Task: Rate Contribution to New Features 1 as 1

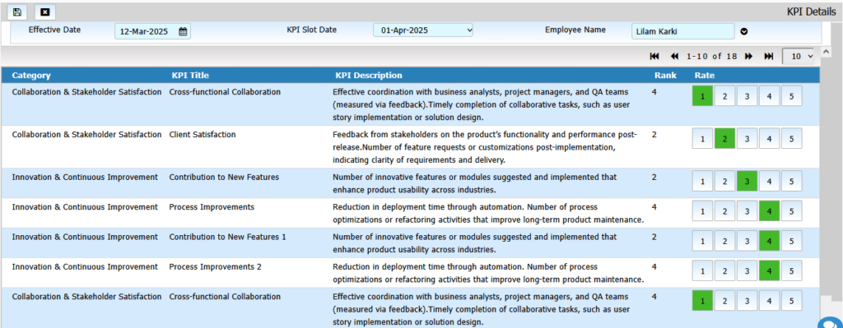Action: 703,241
